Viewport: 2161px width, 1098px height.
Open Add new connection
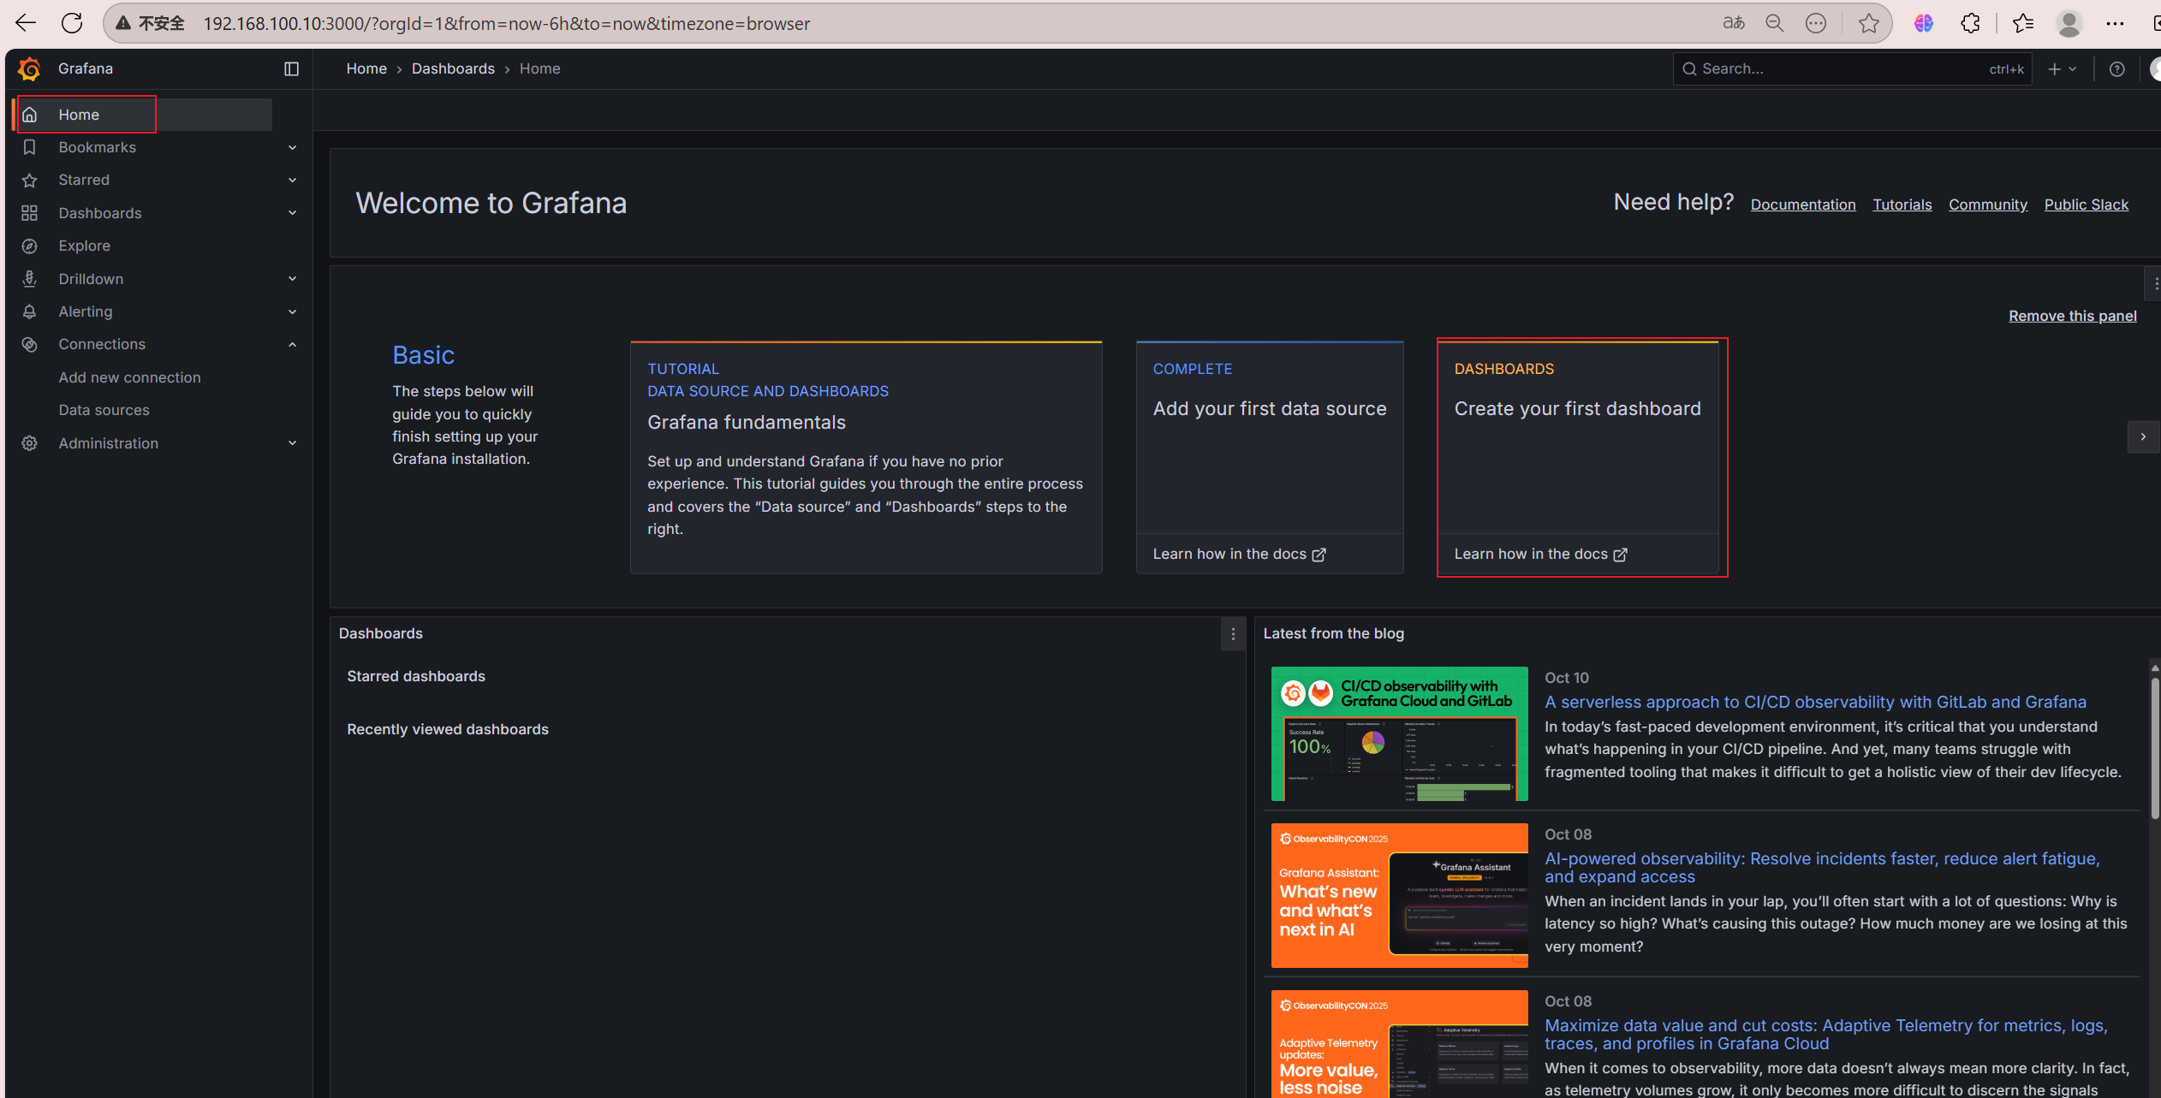coord(130,377)
